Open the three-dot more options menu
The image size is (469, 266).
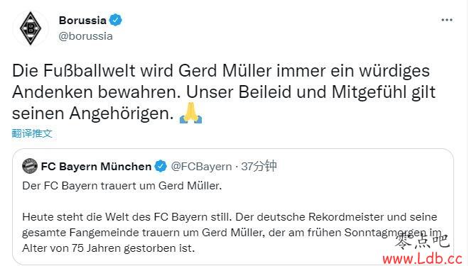point(447,20)
